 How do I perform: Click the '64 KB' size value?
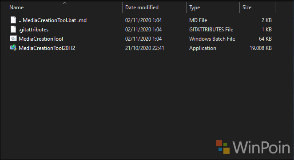click(265, 39)
